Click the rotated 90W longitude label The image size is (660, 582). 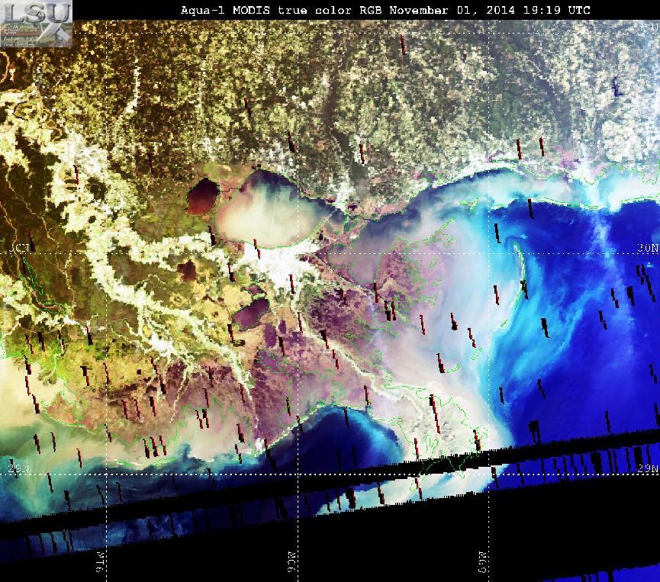pos(292,561)
